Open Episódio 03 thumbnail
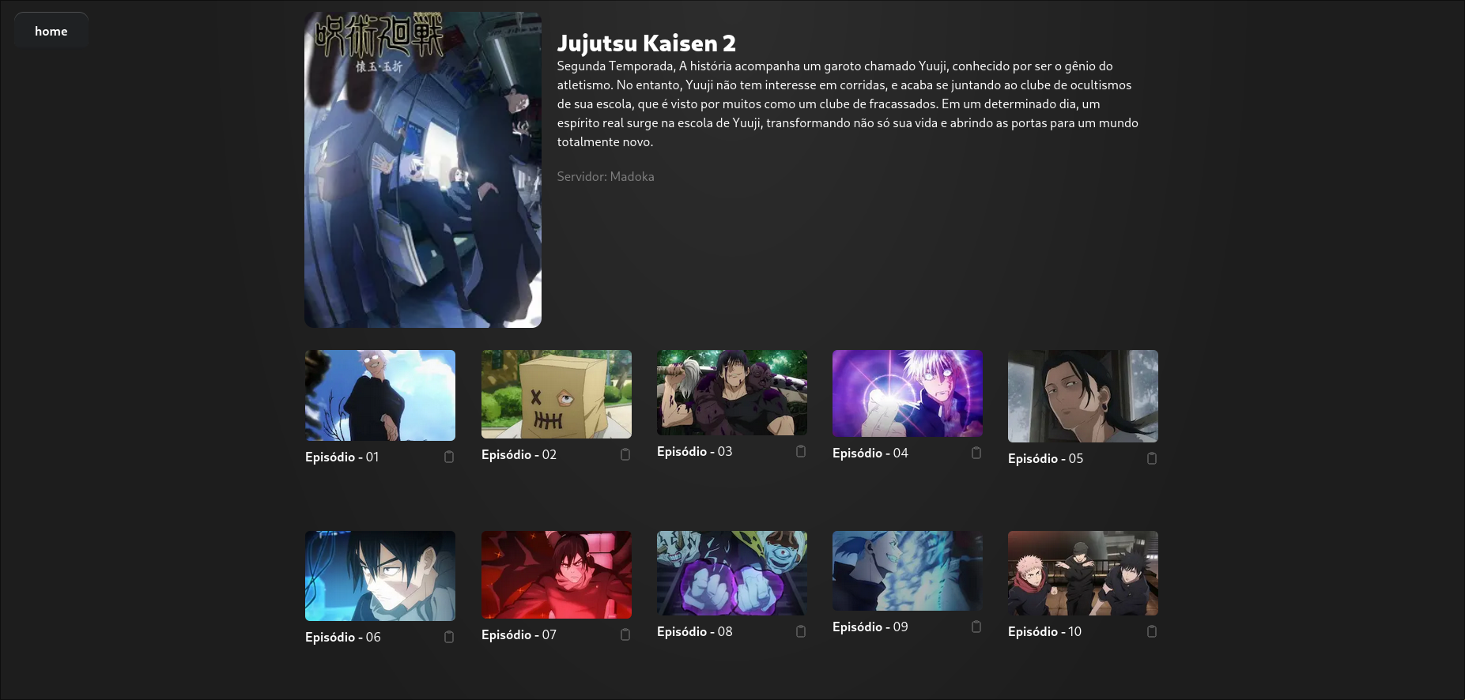Viewport: 1465px width, 700px height. [x=732, y=393]
